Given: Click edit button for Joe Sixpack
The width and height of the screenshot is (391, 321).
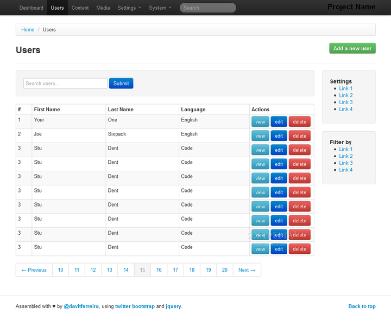Looking at the screenshot, I should [279, 136].
